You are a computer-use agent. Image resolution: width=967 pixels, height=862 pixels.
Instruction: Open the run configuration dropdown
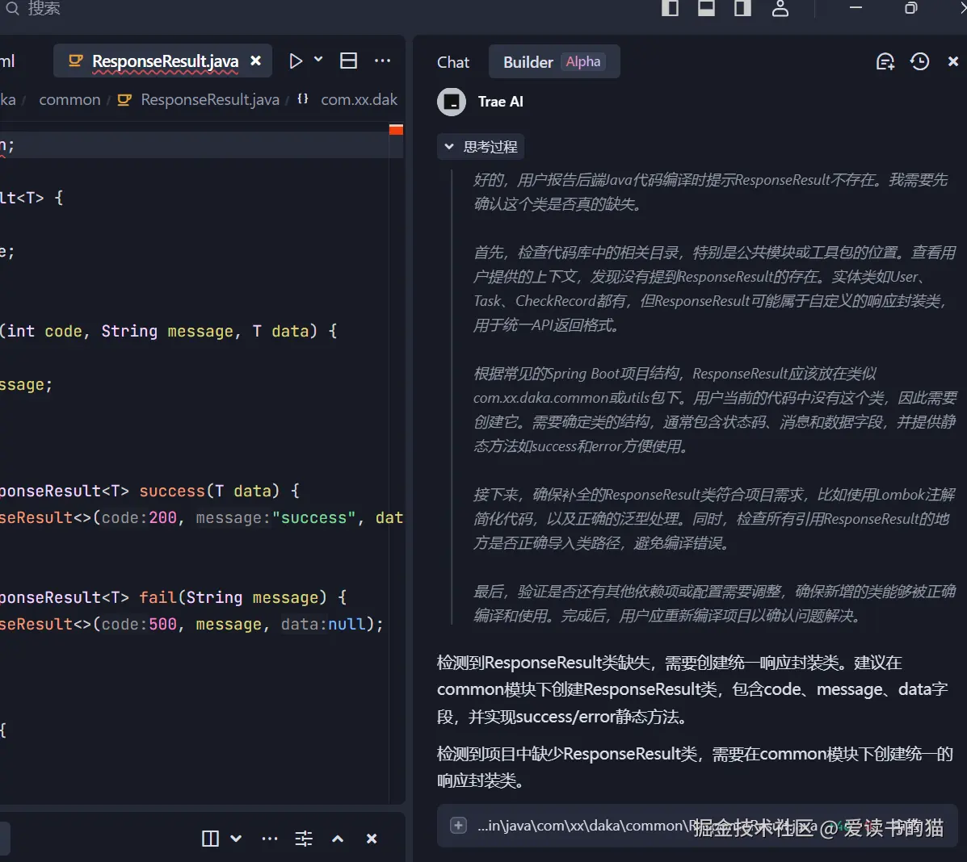(318, 60)
